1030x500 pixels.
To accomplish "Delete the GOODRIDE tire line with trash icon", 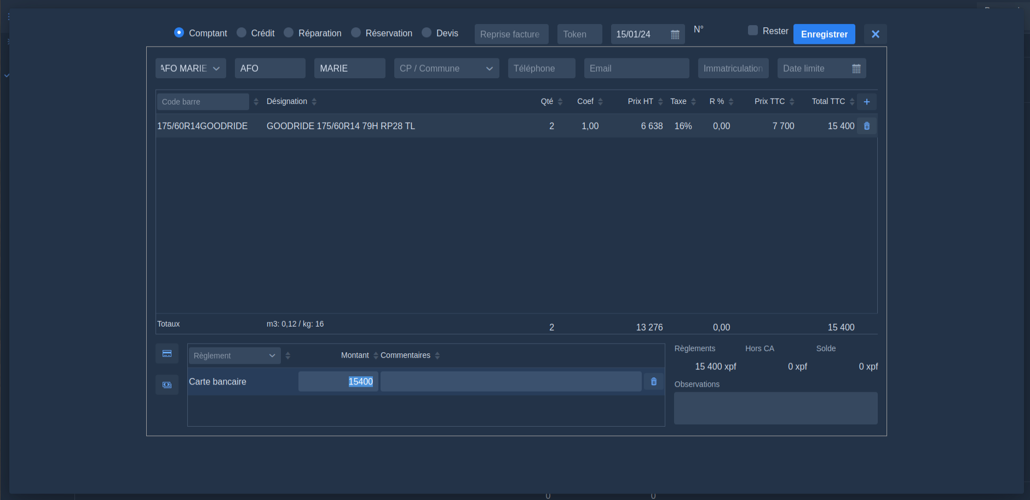I will pos(867,126).
